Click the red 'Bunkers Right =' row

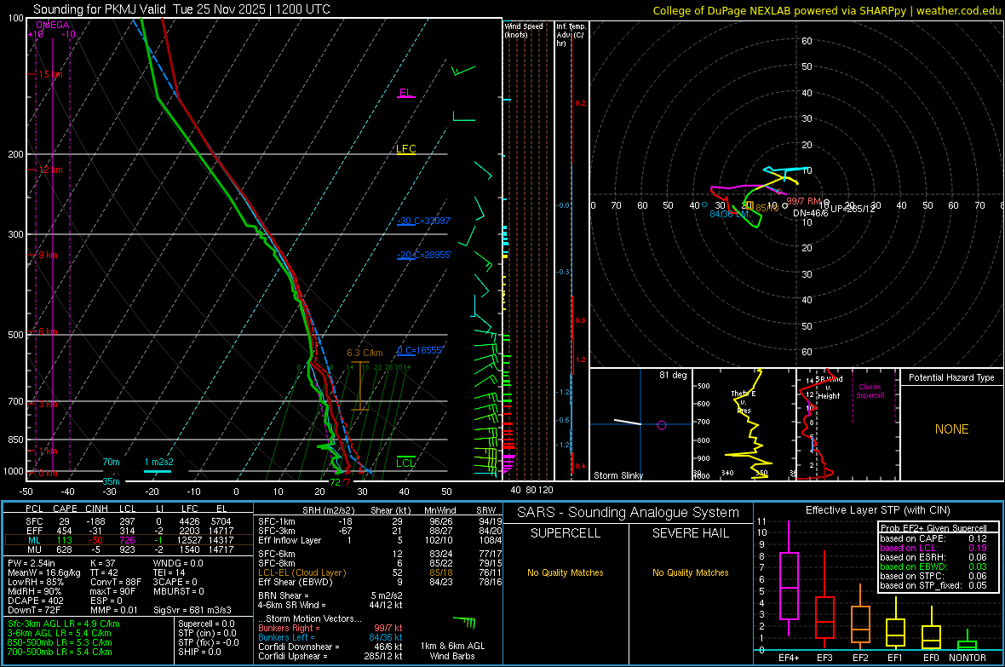330,628
